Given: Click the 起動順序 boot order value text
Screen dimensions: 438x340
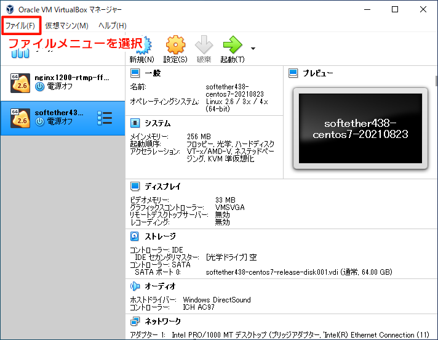Looking at the screenshot, I should 231,144.
